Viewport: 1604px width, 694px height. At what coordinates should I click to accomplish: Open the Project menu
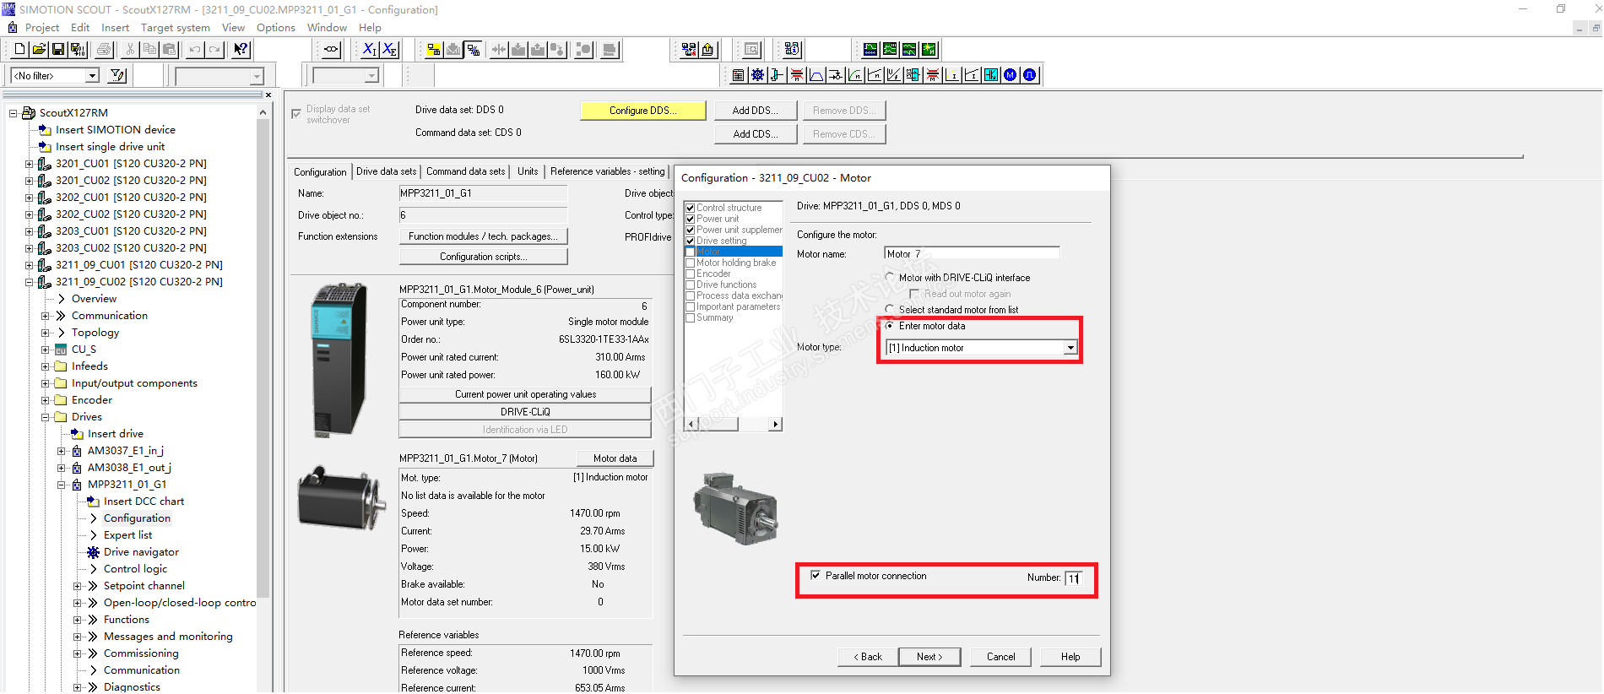(x=41, y=28)
